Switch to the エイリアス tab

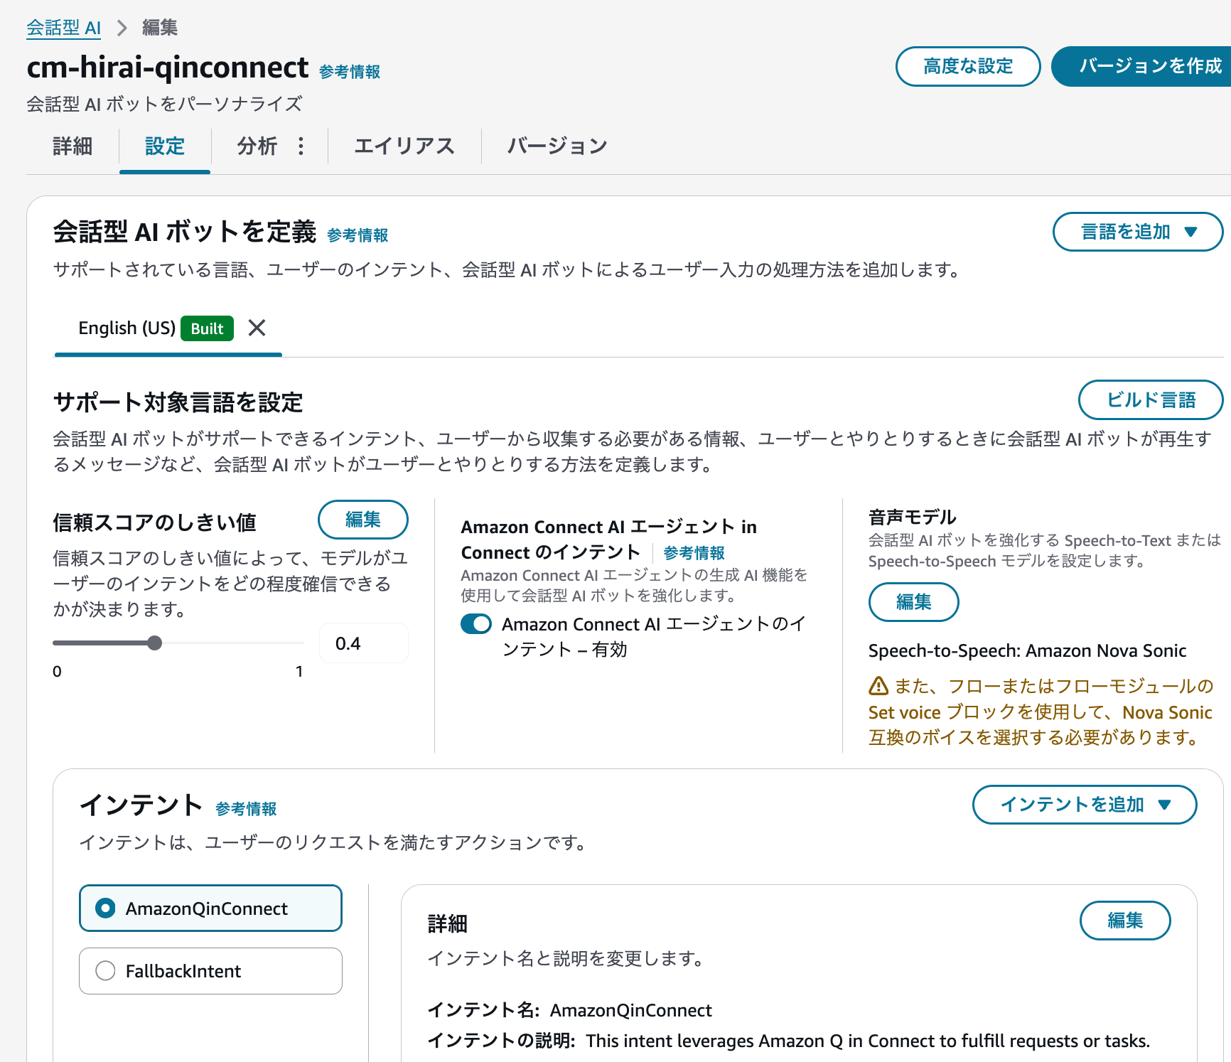[x=404, y=146]
